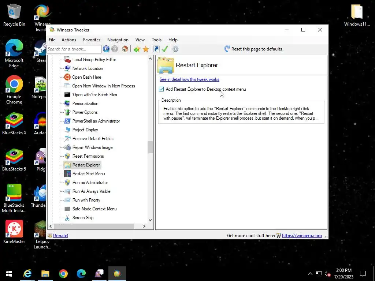The height and width of the screenshot is (281, 375).
Task: Open Recycle Bin desktop icon
Action: coord(14,15)
